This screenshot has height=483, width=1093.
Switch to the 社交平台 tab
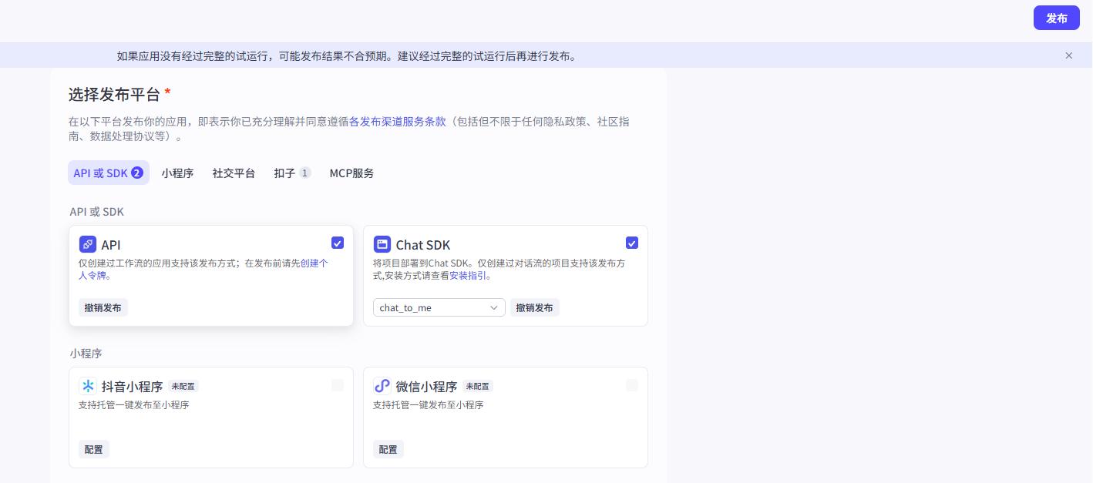(x=234, y=173)
